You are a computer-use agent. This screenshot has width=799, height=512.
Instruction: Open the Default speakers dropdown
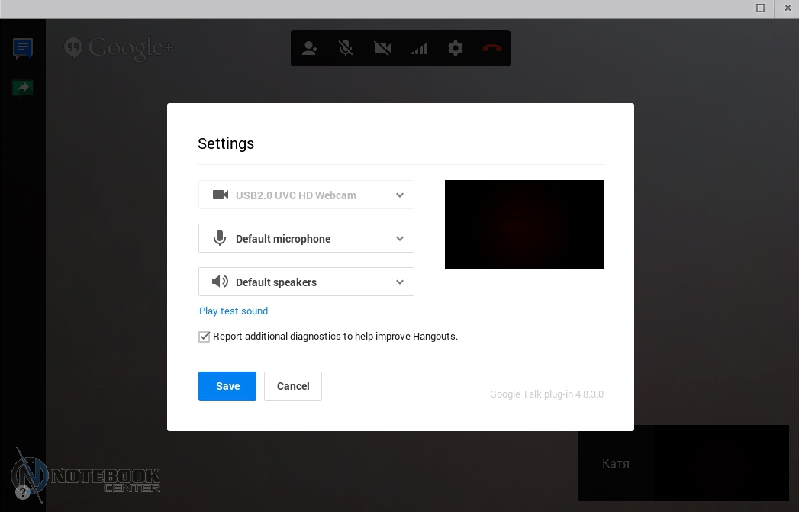(306, 282)
